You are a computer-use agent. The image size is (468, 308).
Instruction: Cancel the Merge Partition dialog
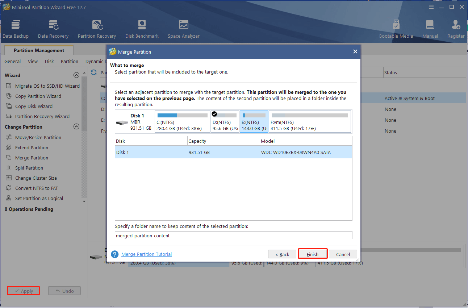(x=343, y=254)
